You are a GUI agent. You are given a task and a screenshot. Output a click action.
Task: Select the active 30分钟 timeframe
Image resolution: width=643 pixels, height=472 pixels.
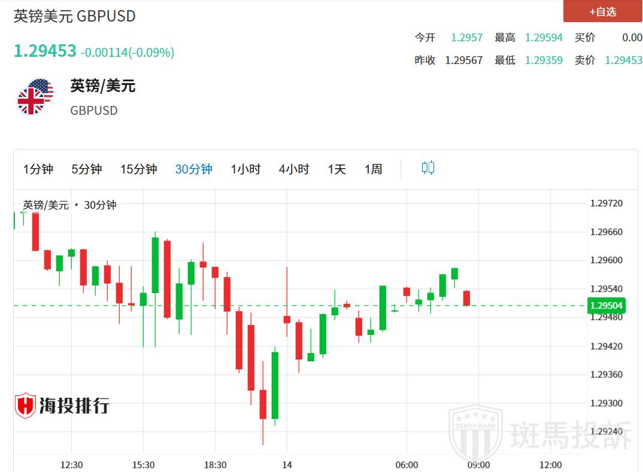[x=193, y=169]
